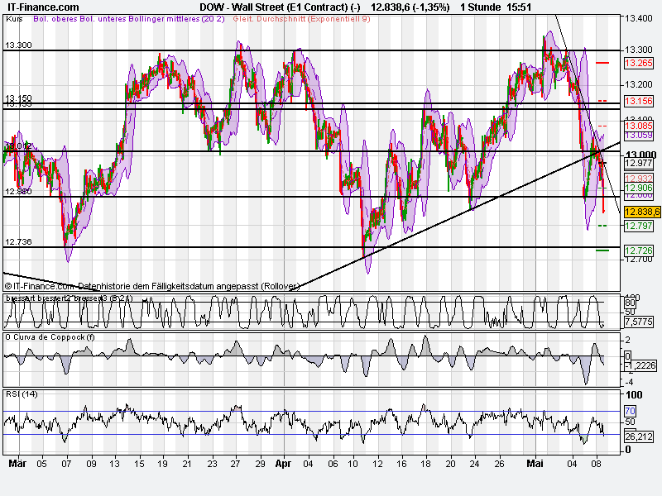Screen dimensions: 662x496
Task: Click the blue 70 RSI level box
Action: pyautogui.click(x=630, y=411)
